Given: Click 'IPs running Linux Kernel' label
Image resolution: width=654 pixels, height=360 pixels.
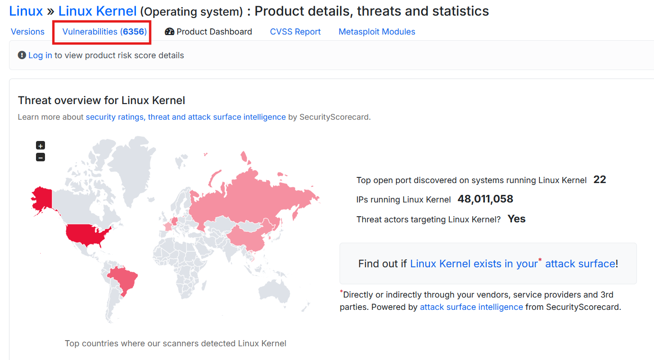Looking at the screenshot, I should pos(403,200).
